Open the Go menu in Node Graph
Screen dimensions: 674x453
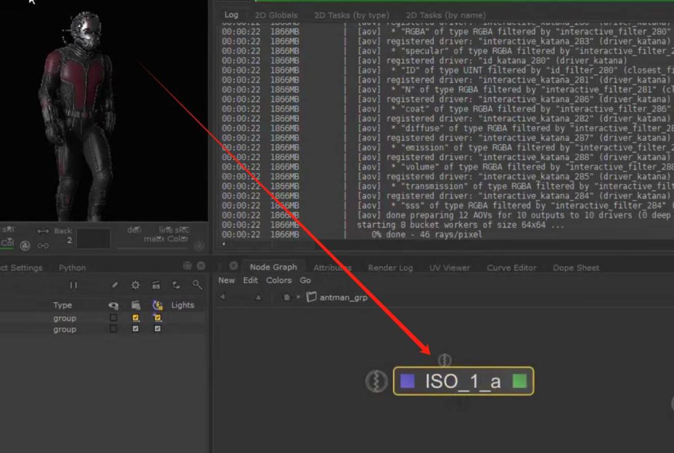[x=305, y=280]
